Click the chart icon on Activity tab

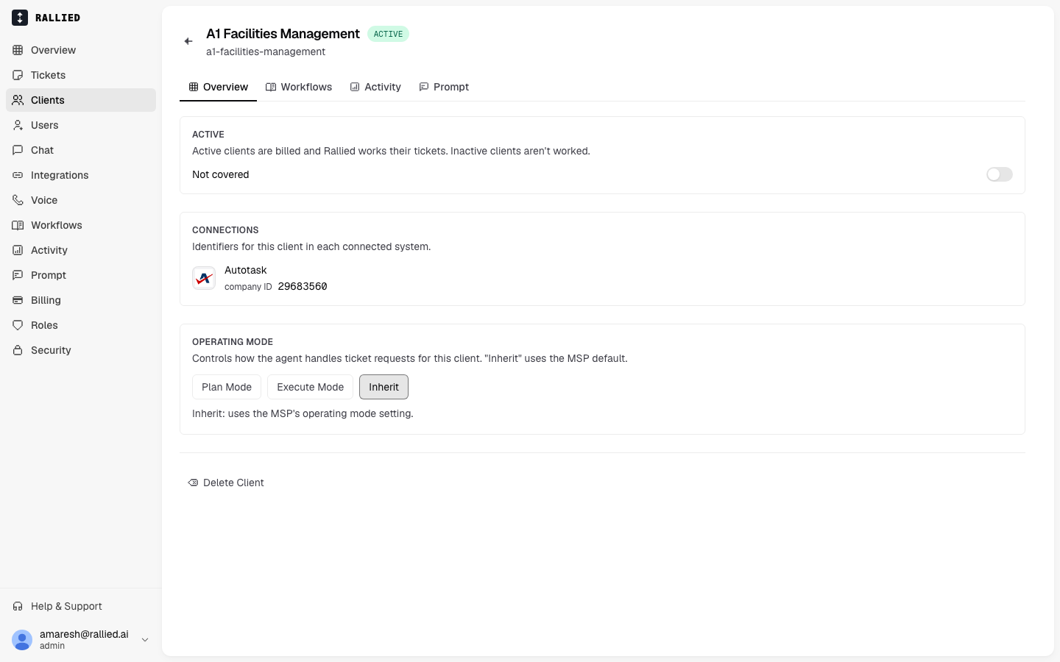click(x=355, y=87)
